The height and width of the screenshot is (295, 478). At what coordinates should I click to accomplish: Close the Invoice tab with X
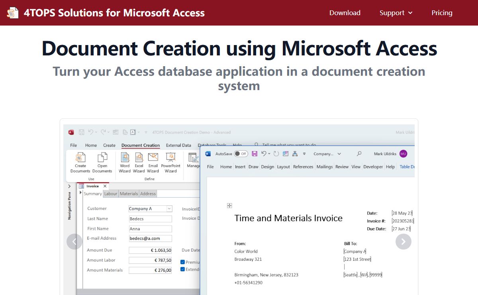[x=105, y=186]
